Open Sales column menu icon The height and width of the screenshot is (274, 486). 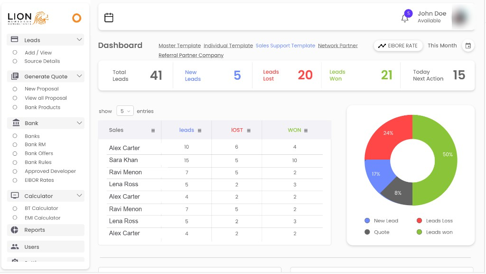[x=153, y=131]
